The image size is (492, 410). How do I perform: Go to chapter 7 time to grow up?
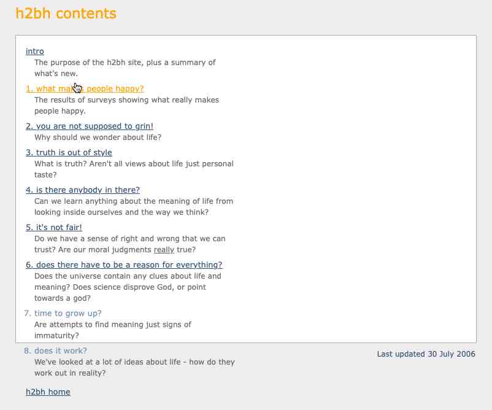[x=63, y=314]
